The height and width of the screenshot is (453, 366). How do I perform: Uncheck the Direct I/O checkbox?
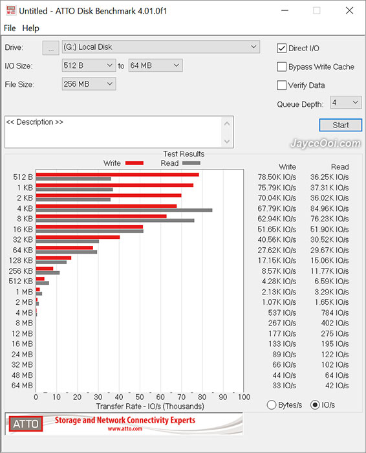(x=281, y=49)
